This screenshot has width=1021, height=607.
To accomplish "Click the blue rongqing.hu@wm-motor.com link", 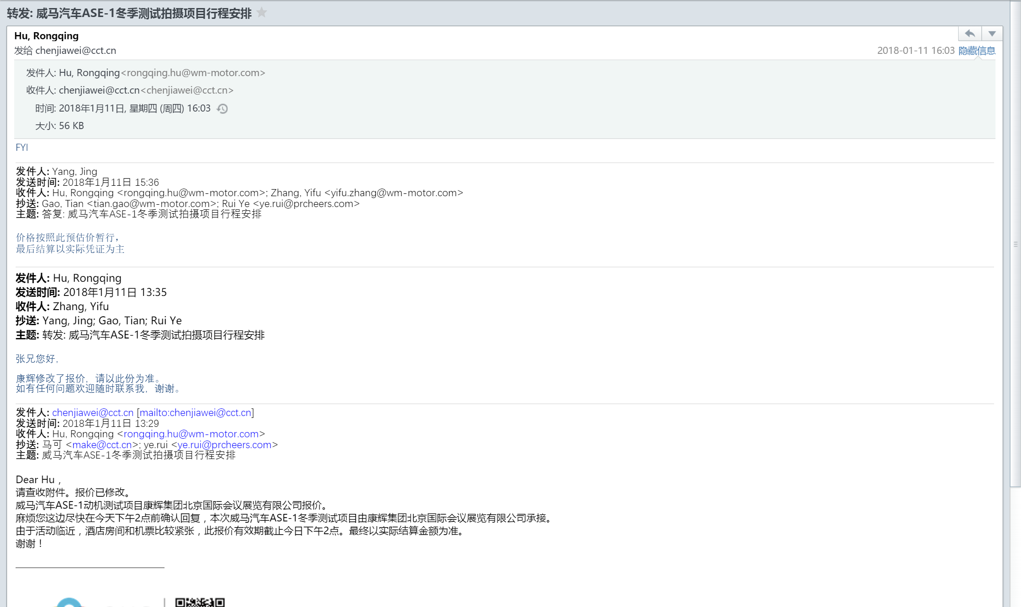I will click(191, 434).
